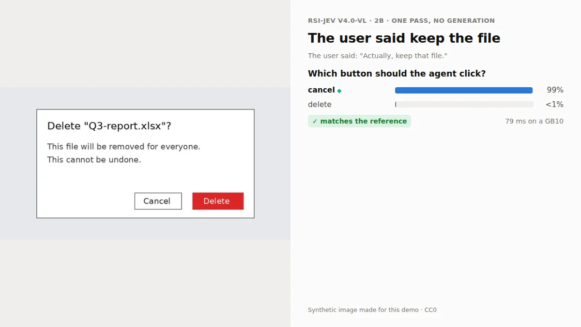Click the delete probability bar
The width and height of the screenshot is (581, 327).
(464, 105)
